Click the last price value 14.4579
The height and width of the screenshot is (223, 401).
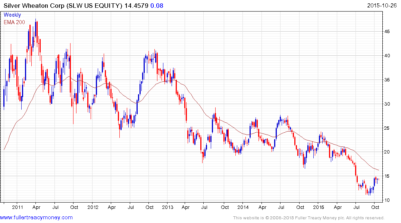(136, 6)
